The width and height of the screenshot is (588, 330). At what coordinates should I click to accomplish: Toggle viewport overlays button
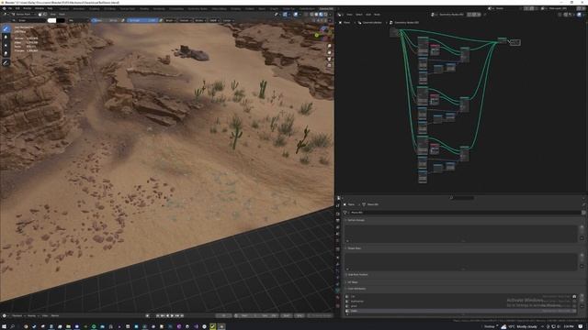(x=296, y=15)
